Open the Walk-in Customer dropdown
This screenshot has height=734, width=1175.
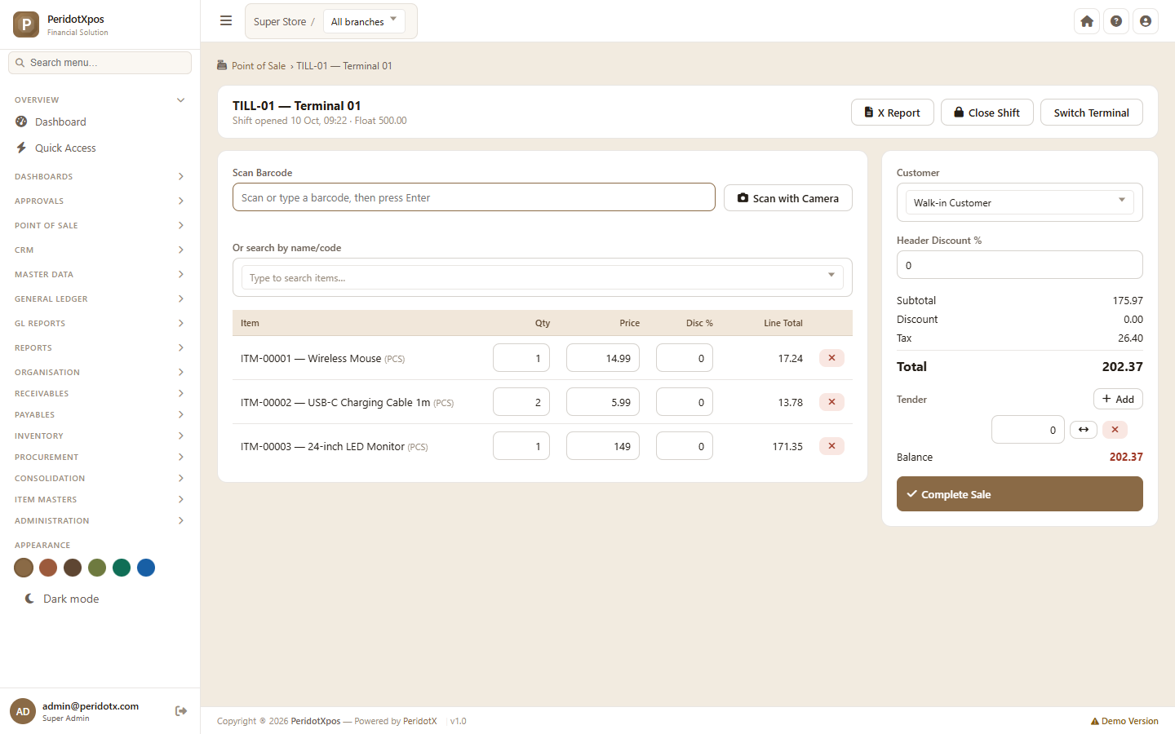point(1020,202)
